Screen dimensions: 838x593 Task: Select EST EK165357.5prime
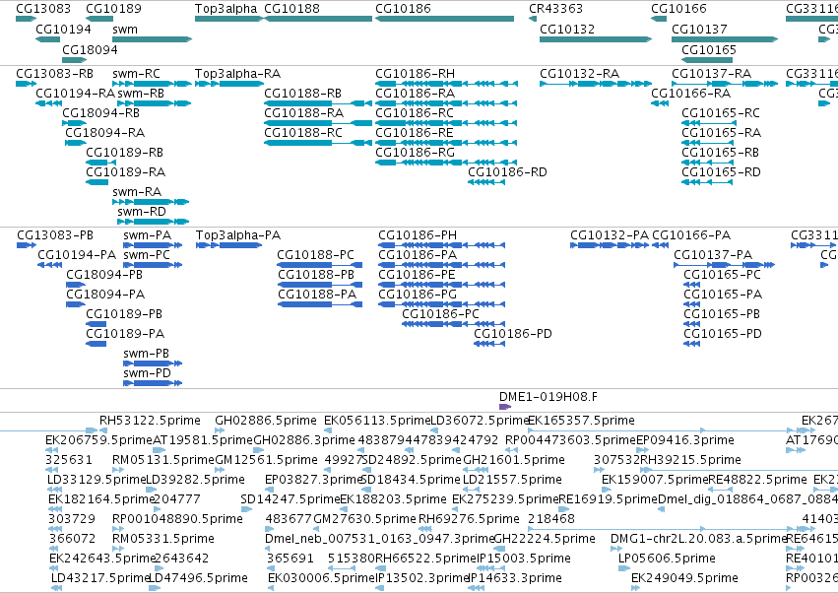(581, 421)
